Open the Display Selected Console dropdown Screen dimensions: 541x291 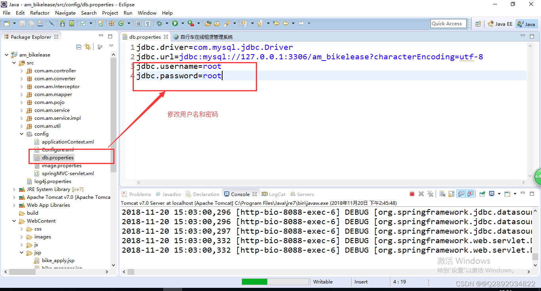click(x=499, y=194)
